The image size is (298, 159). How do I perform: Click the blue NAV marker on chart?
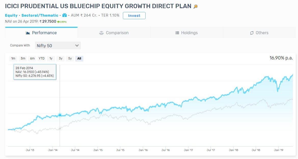[60, 115]
